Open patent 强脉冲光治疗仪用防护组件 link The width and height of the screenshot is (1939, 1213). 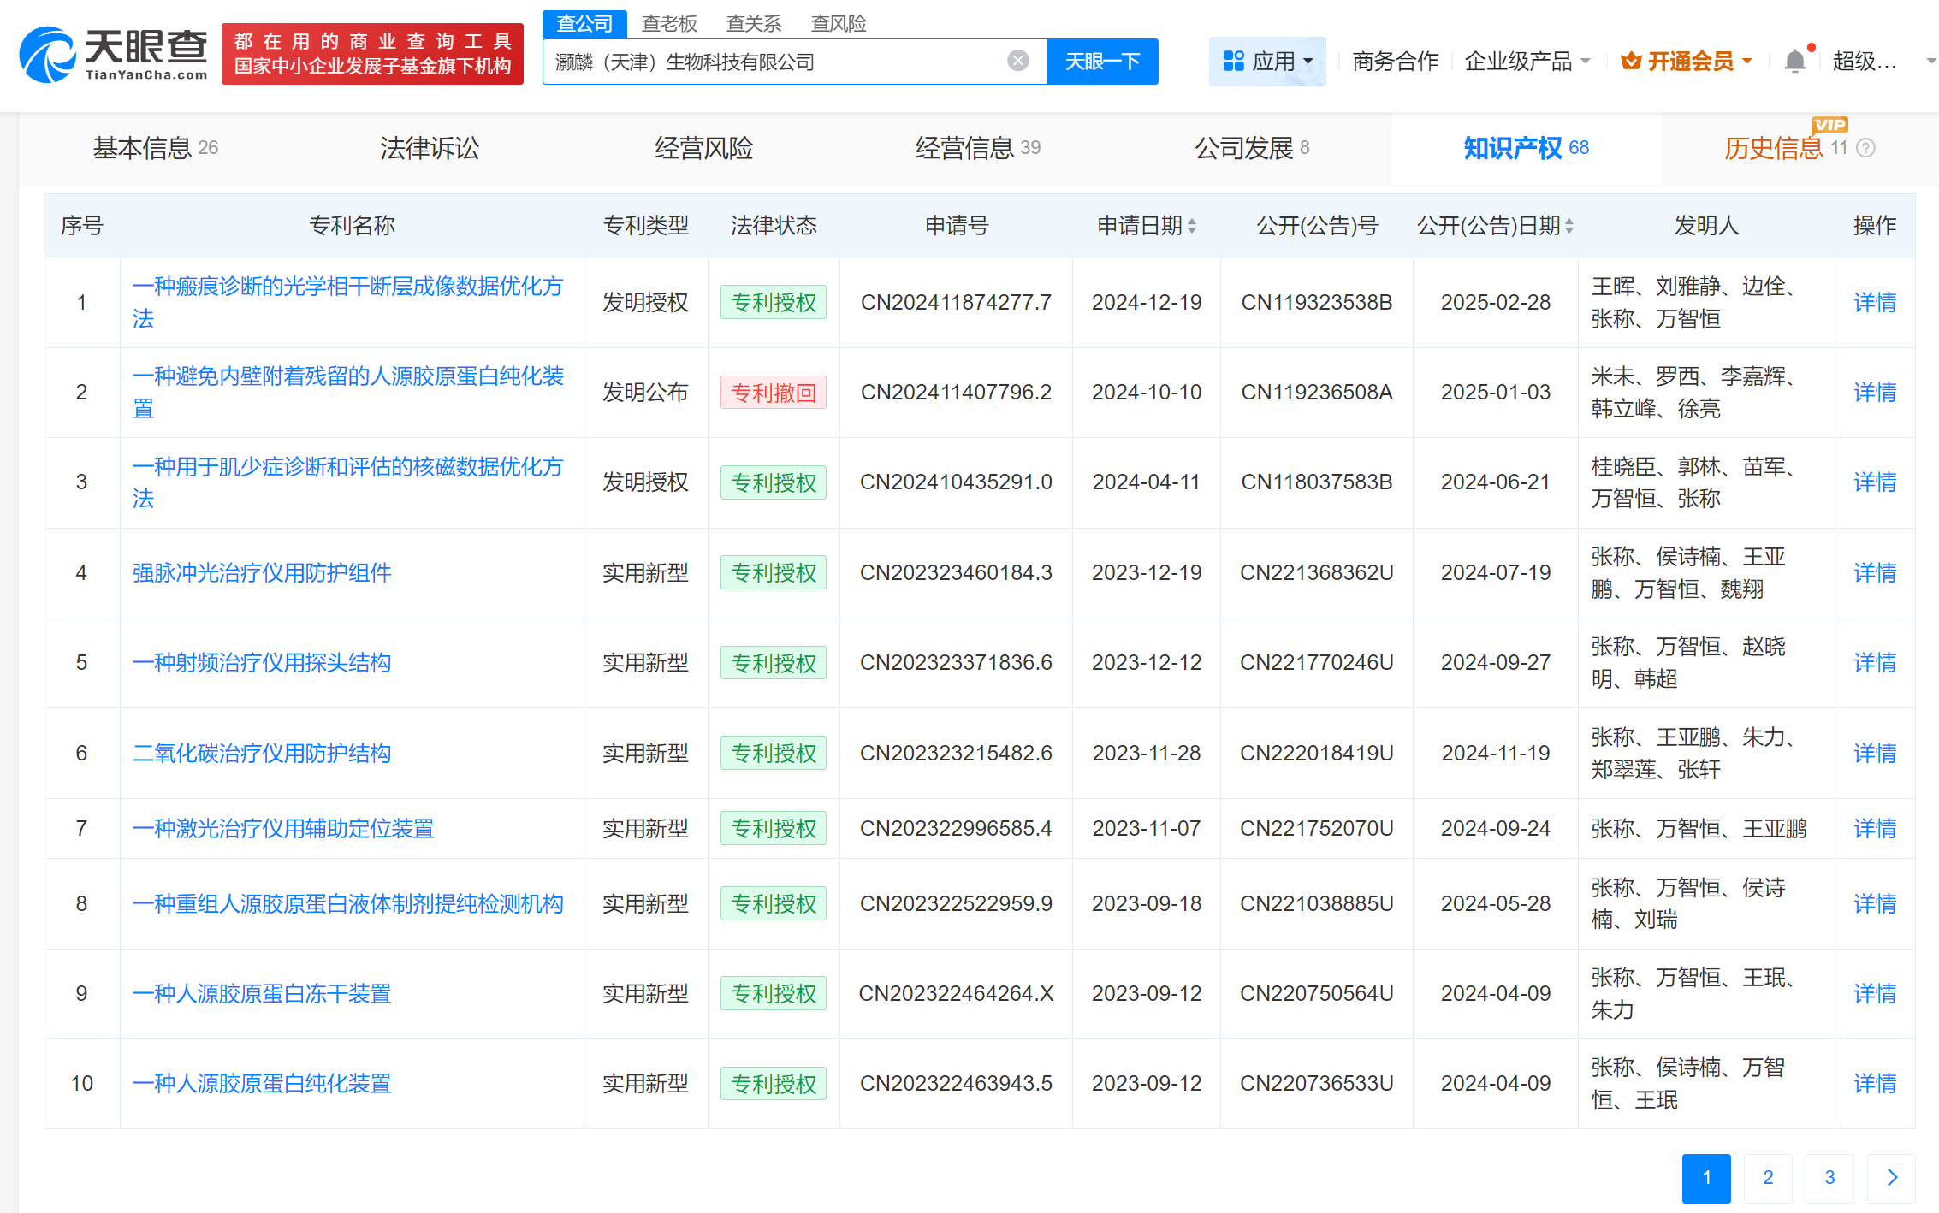click(x=262, y=573)
